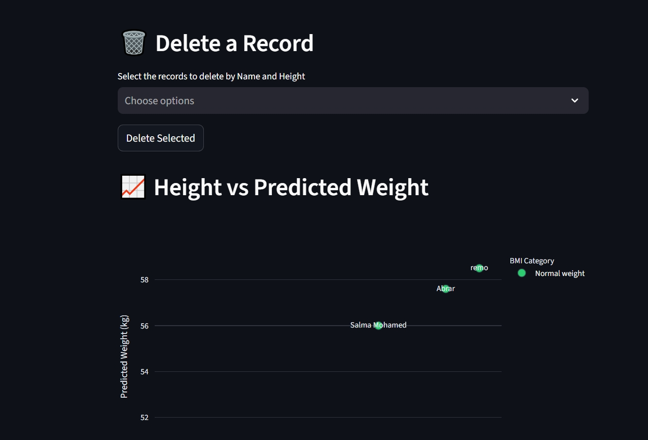Click the lowest horizontal gridline in the chart

292,417
